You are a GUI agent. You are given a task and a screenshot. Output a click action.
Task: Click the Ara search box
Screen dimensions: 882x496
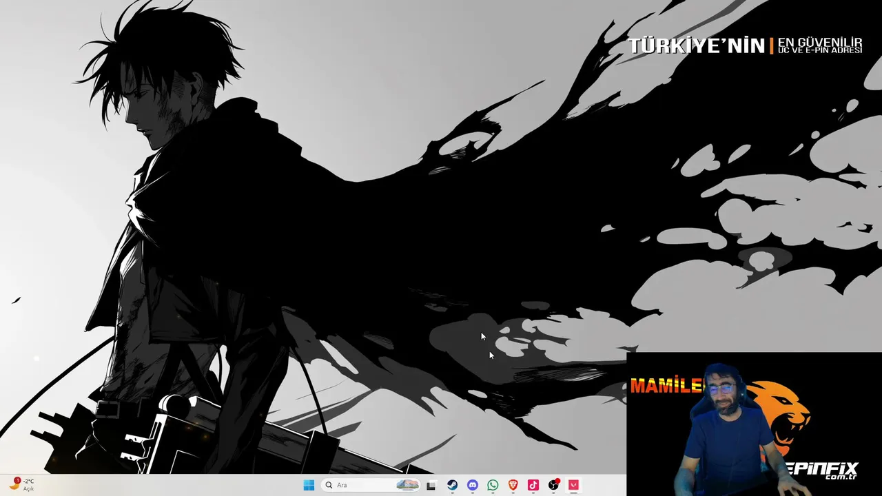point(370,485)
